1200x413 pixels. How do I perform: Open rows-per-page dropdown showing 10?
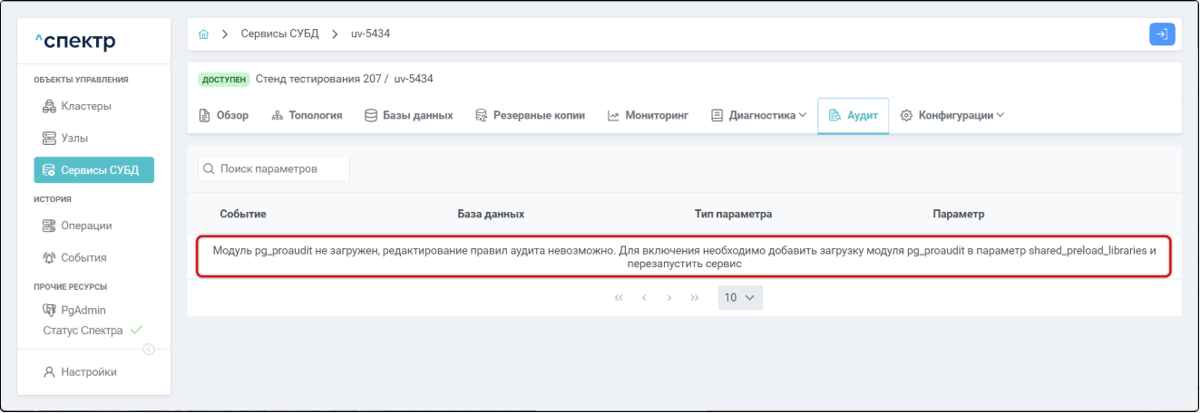(740, 297)
